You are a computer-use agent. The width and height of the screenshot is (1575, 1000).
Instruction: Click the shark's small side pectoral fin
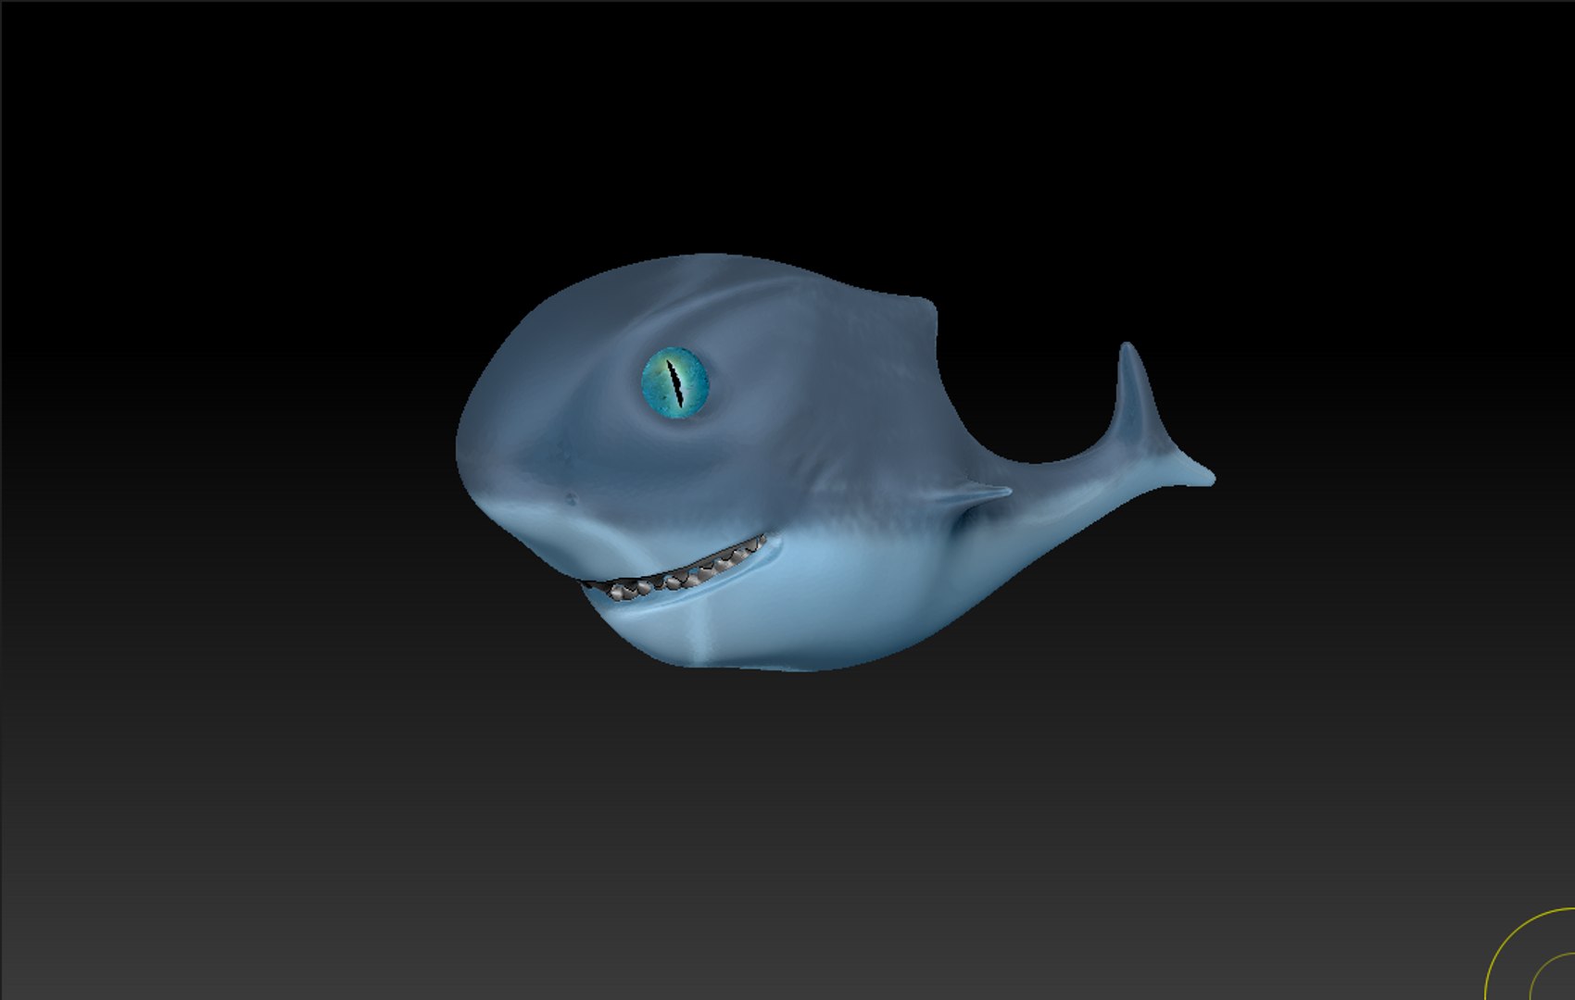969,497
